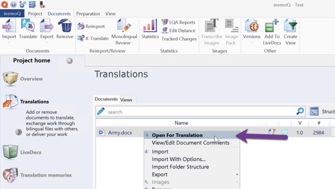Click Tracked Changes in ribbon
The width and height of the screenshot is (335, 189).
pyautogui.click(x=179, y=39)
